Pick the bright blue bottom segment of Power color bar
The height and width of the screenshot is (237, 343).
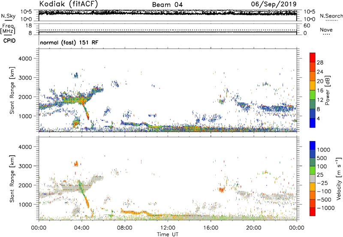pyautogui.click(x=313, y=123)
